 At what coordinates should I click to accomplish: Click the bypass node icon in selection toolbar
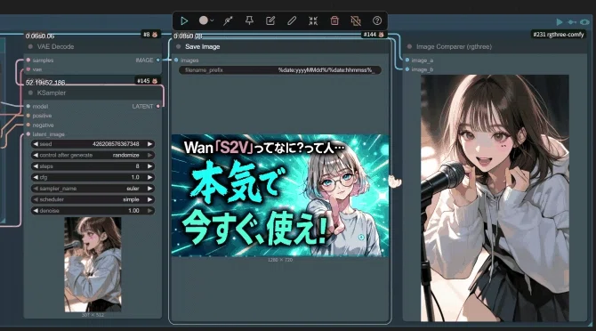[x=228, y=20]
